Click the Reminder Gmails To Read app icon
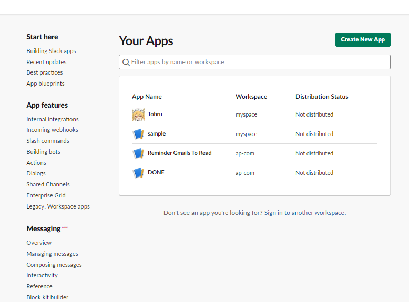This screenshot has height=302, width=409. [x=138, y=153]
